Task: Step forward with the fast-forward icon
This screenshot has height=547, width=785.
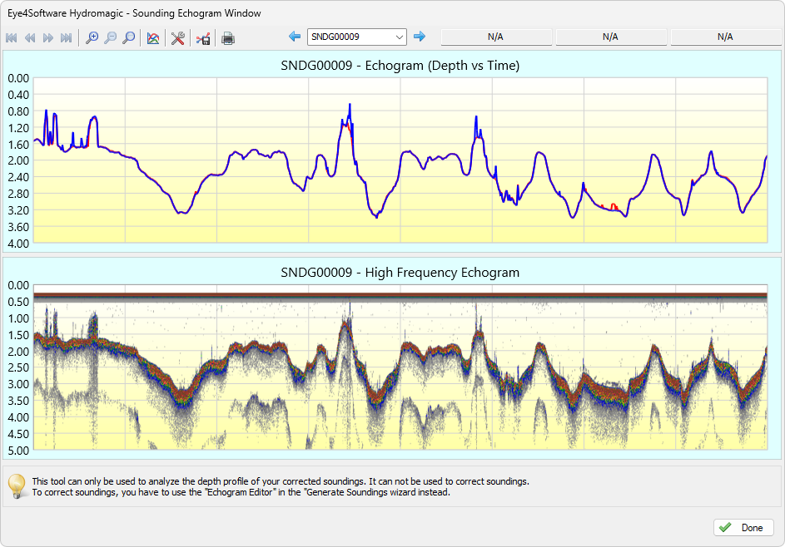Action: [48, 38]
